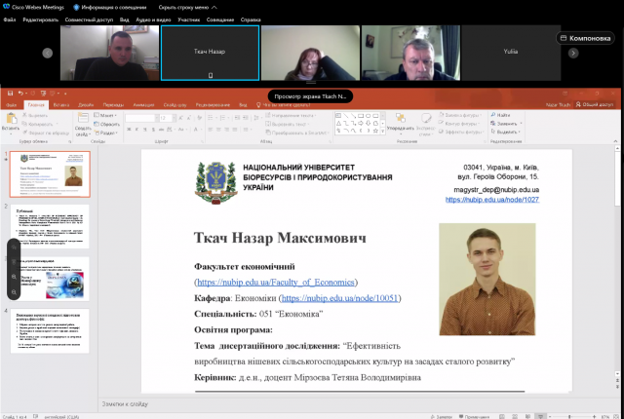The width and height of the screenshot is (624, 419).
Task: Open Направление текста dropdown
Action: pos(291,115)
